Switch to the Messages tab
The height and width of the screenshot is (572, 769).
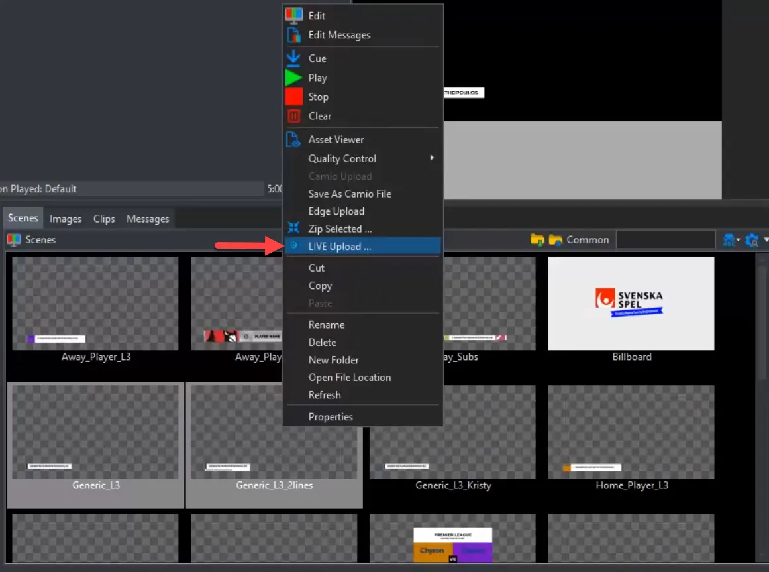(x=148, y=219)
